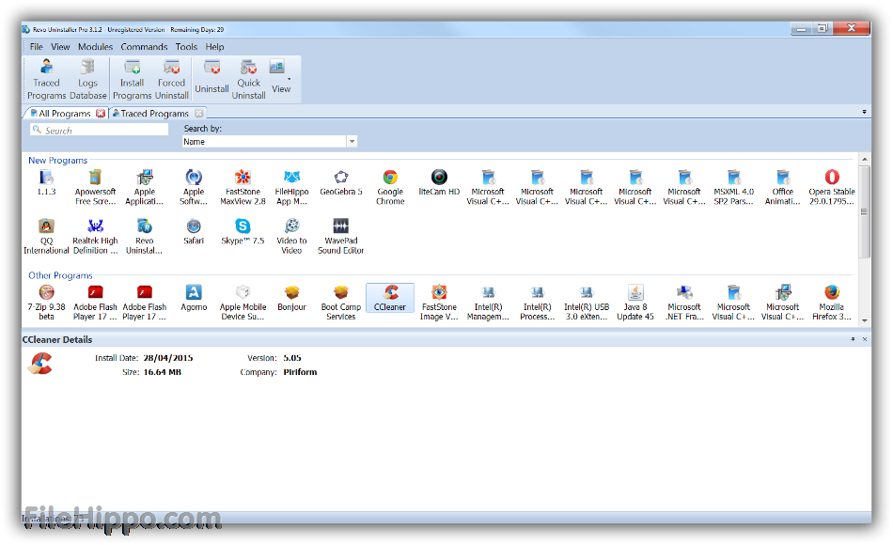Switch to the Traced Programs tab
The image size is (893, 545).
pos(154,114)
